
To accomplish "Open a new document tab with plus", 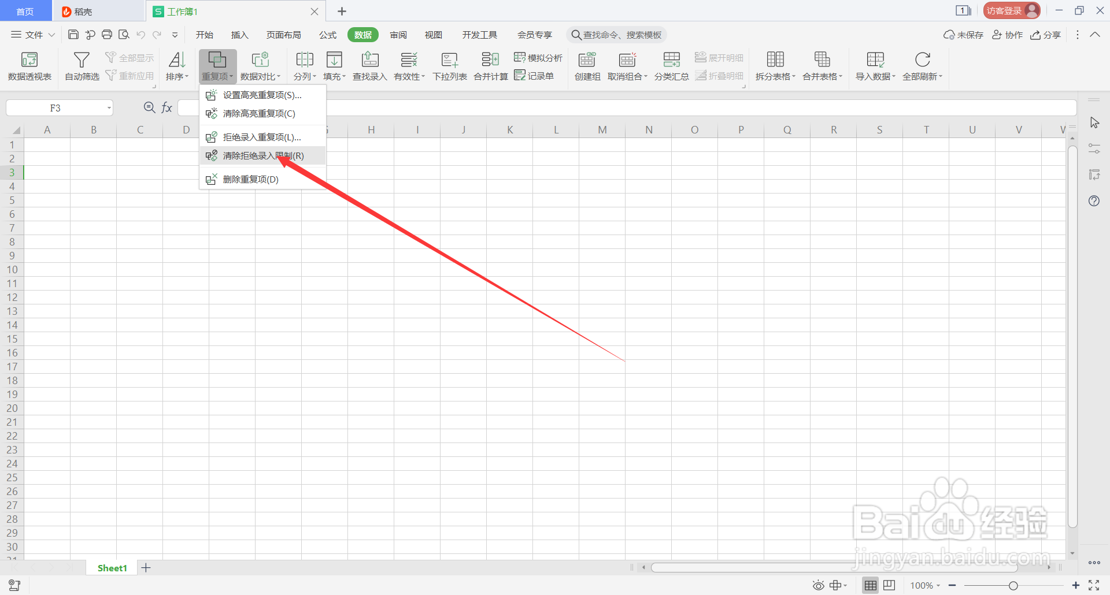I will [342, 11].
